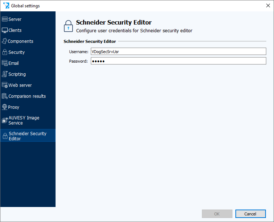Click the "Password:" label
This screenshot has width=274, height=222.
[x=78, y=61]
